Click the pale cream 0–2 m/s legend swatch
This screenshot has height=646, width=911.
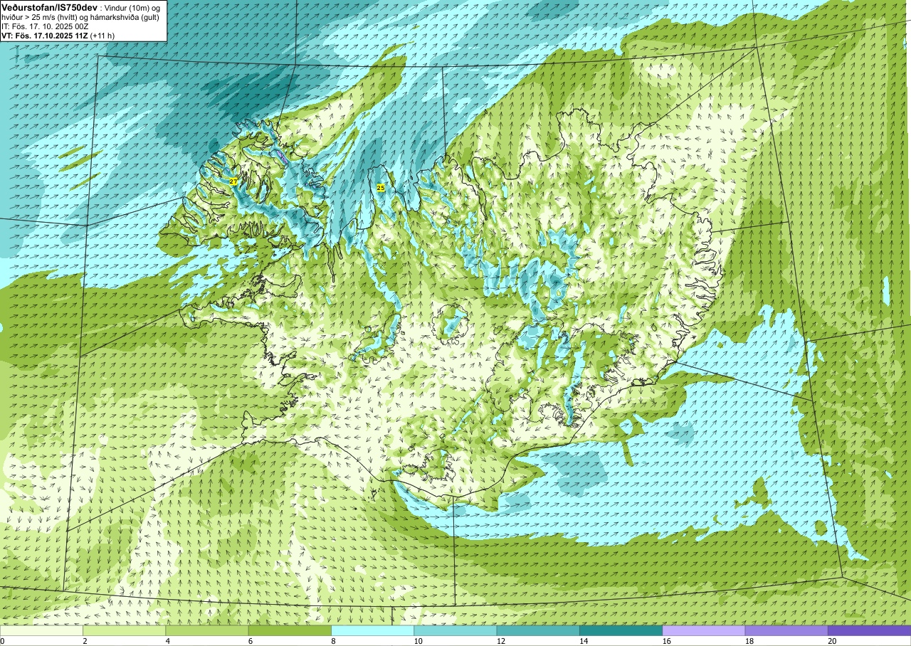[x=41, y=630]
